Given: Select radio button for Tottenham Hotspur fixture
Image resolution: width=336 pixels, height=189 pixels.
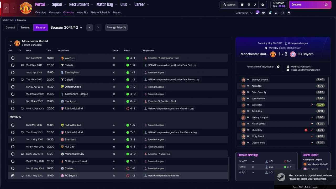Looking at the screenshot, I should point(13,94).
